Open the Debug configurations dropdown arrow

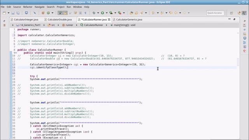pos(98,13)
